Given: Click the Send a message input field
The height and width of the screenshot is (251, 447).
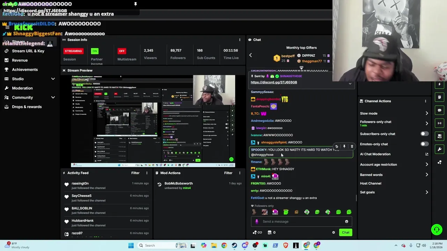Looking at the screenshot, I should (x=301, y=221).
